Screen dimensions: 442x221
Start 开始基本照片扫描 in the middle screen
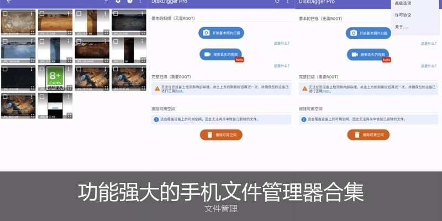[x=222, y=33]
